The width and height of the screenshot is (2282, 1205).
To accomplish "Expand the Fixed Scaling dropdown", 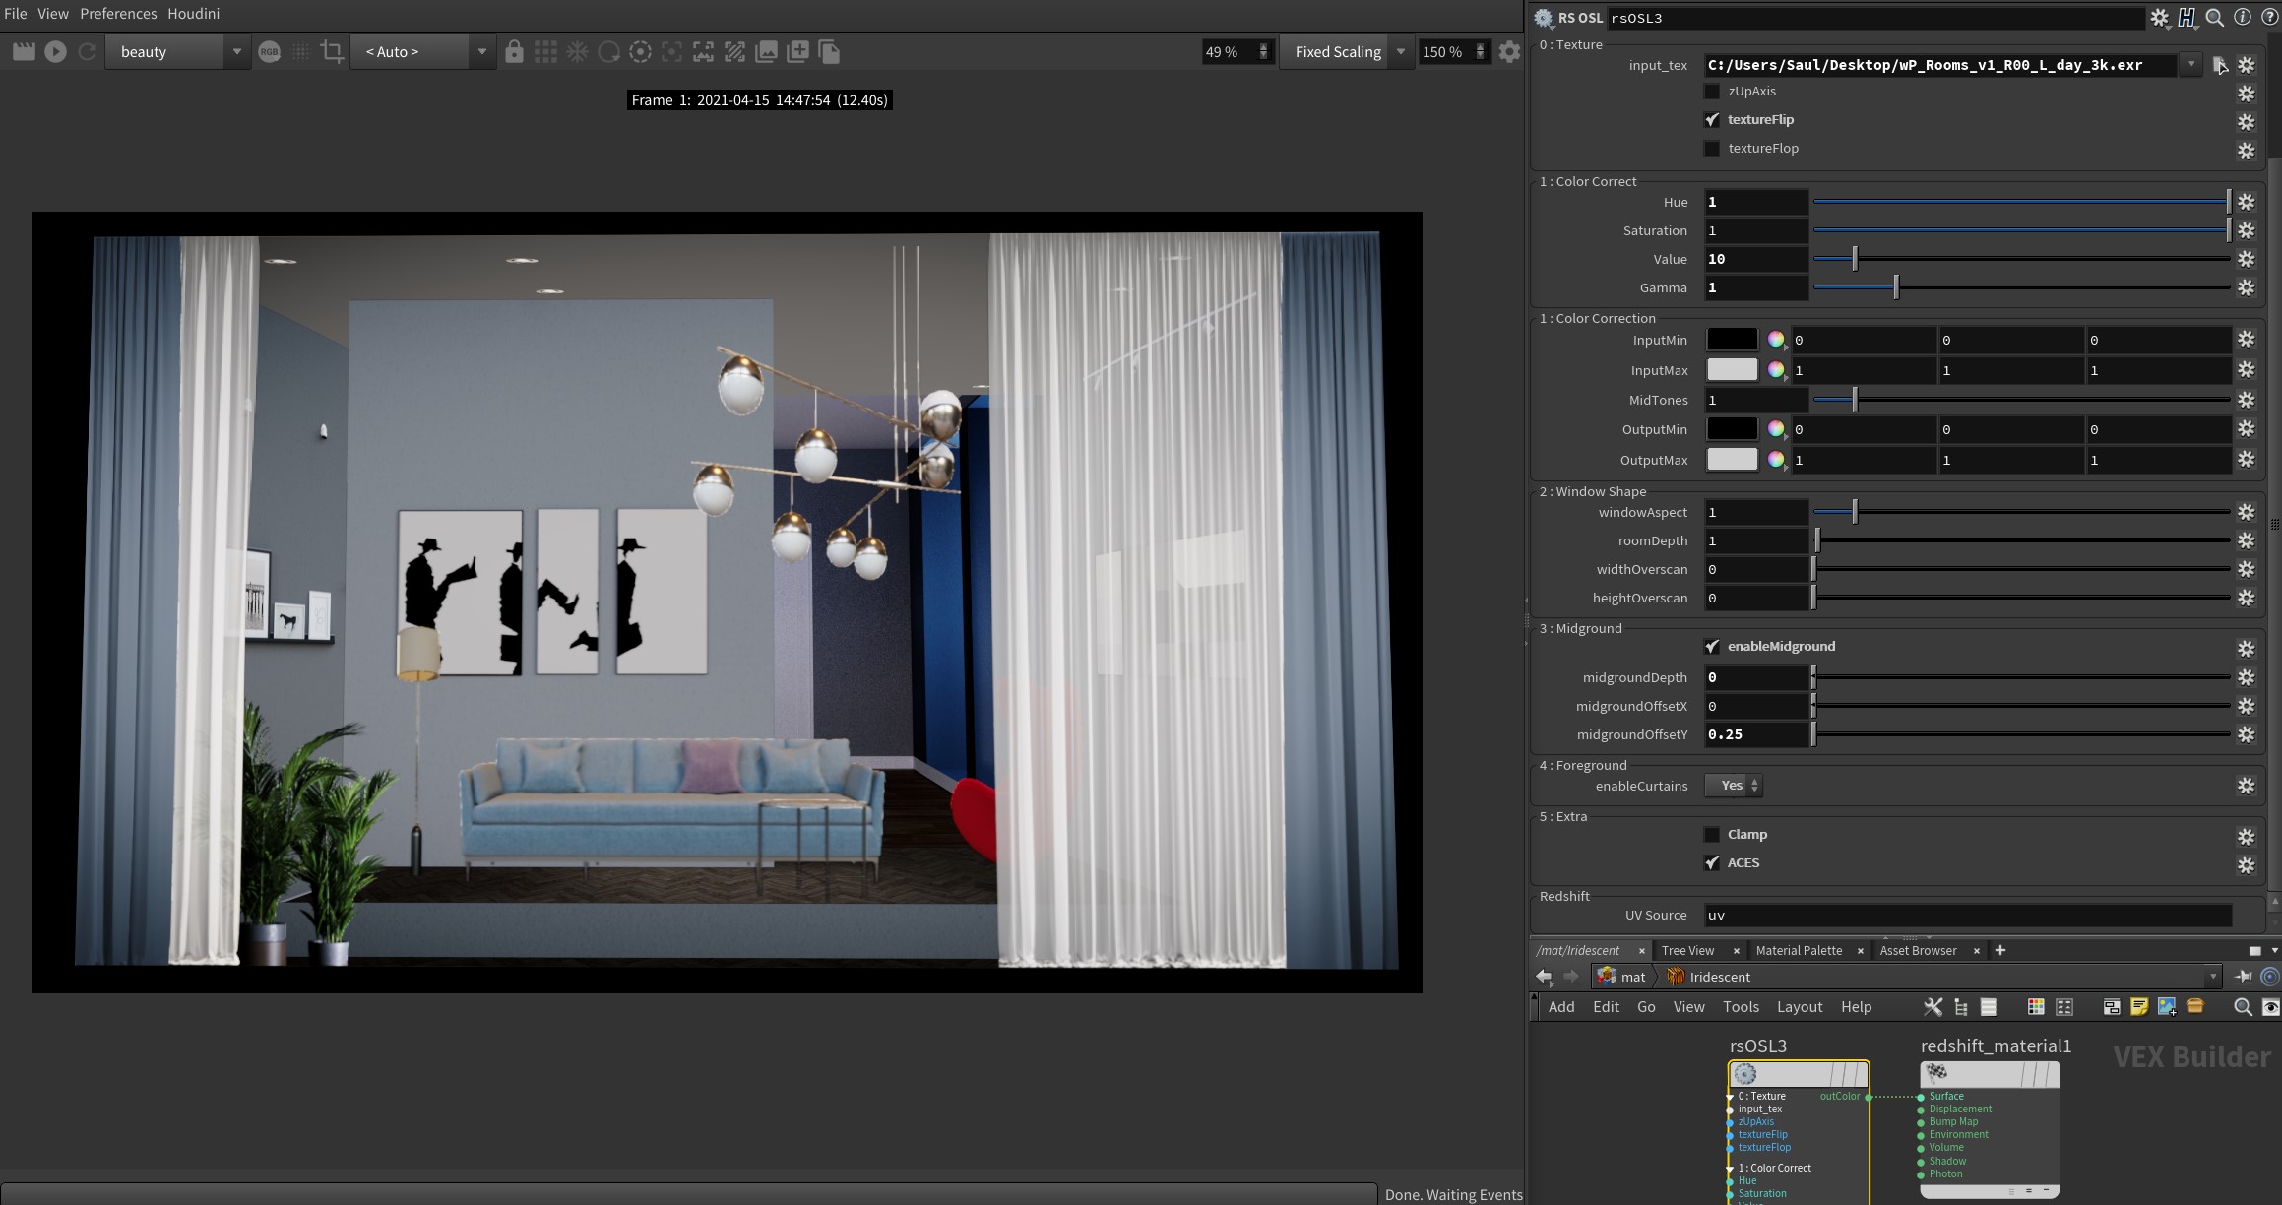I will (x=1400, y=52).
